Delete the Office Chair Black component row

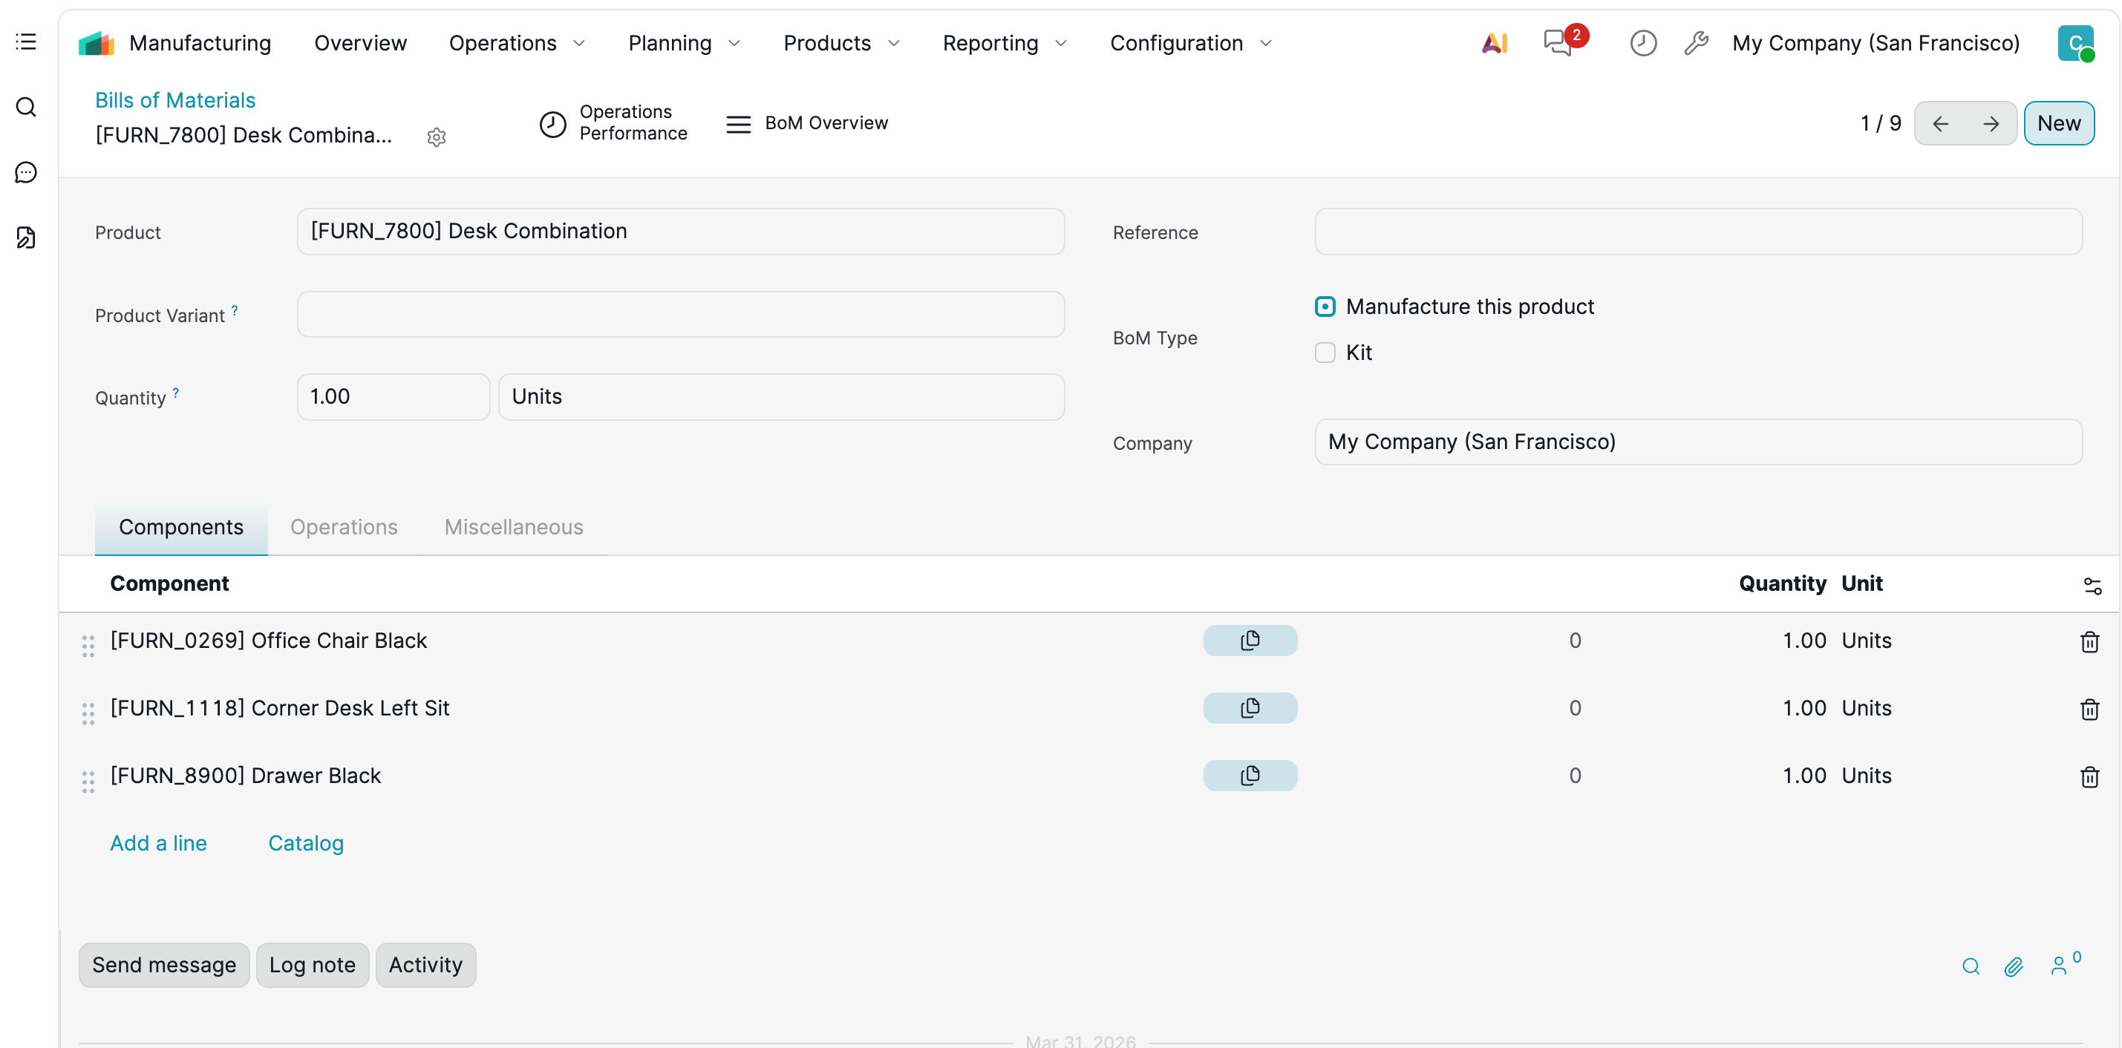pyautogui.click(x=2089, y=641)
